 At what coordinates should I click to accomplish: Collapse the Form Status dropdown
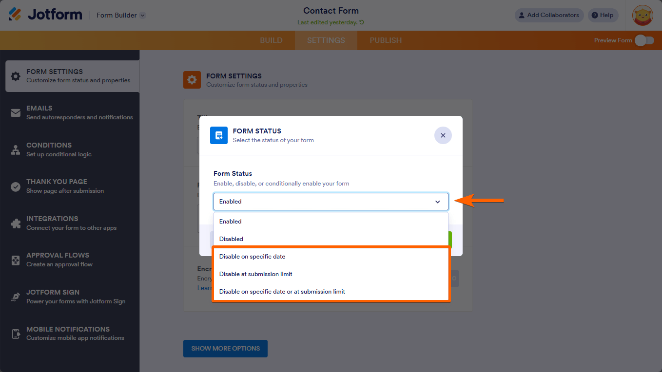click(x=437, y=202)
